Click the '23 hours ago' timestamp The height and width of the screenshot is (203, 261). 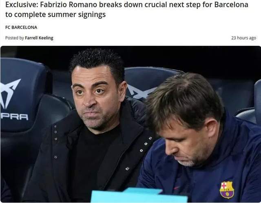tap(243, 38)
